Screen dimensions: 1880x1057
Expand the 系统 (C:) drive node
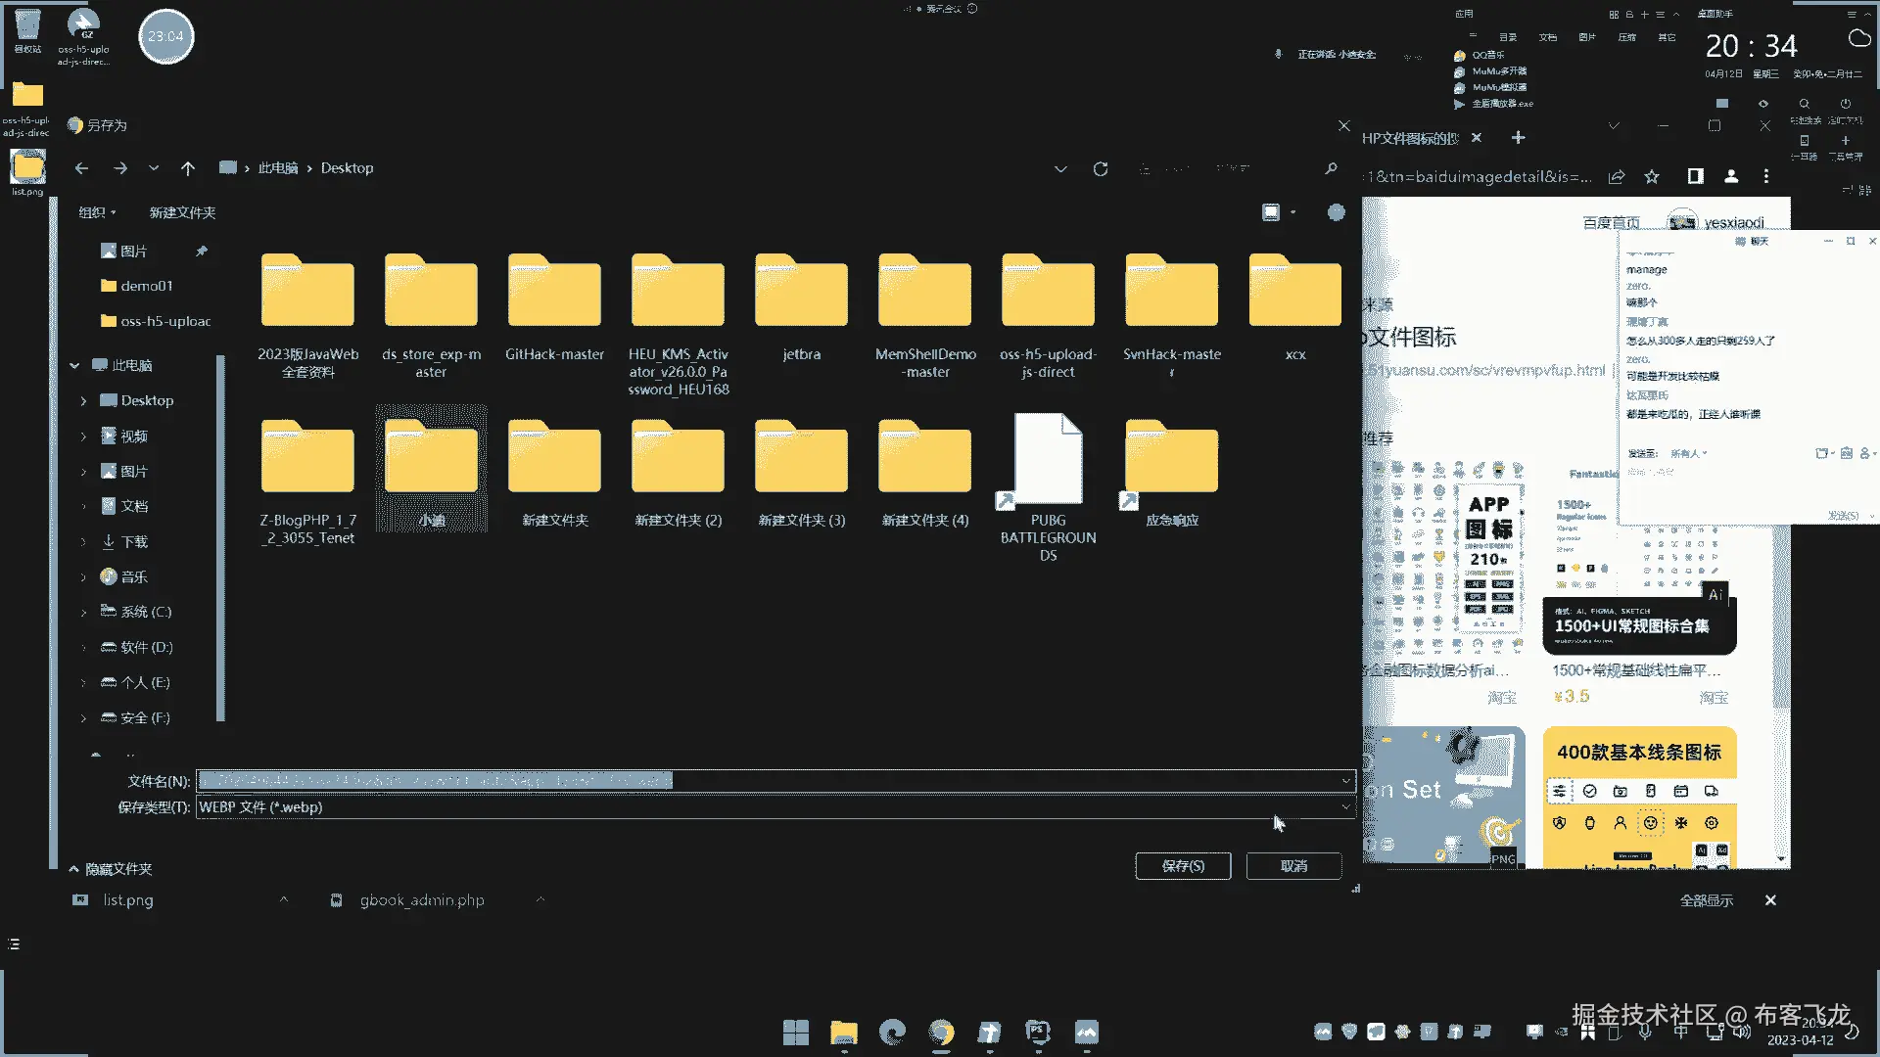pos(83,612)
